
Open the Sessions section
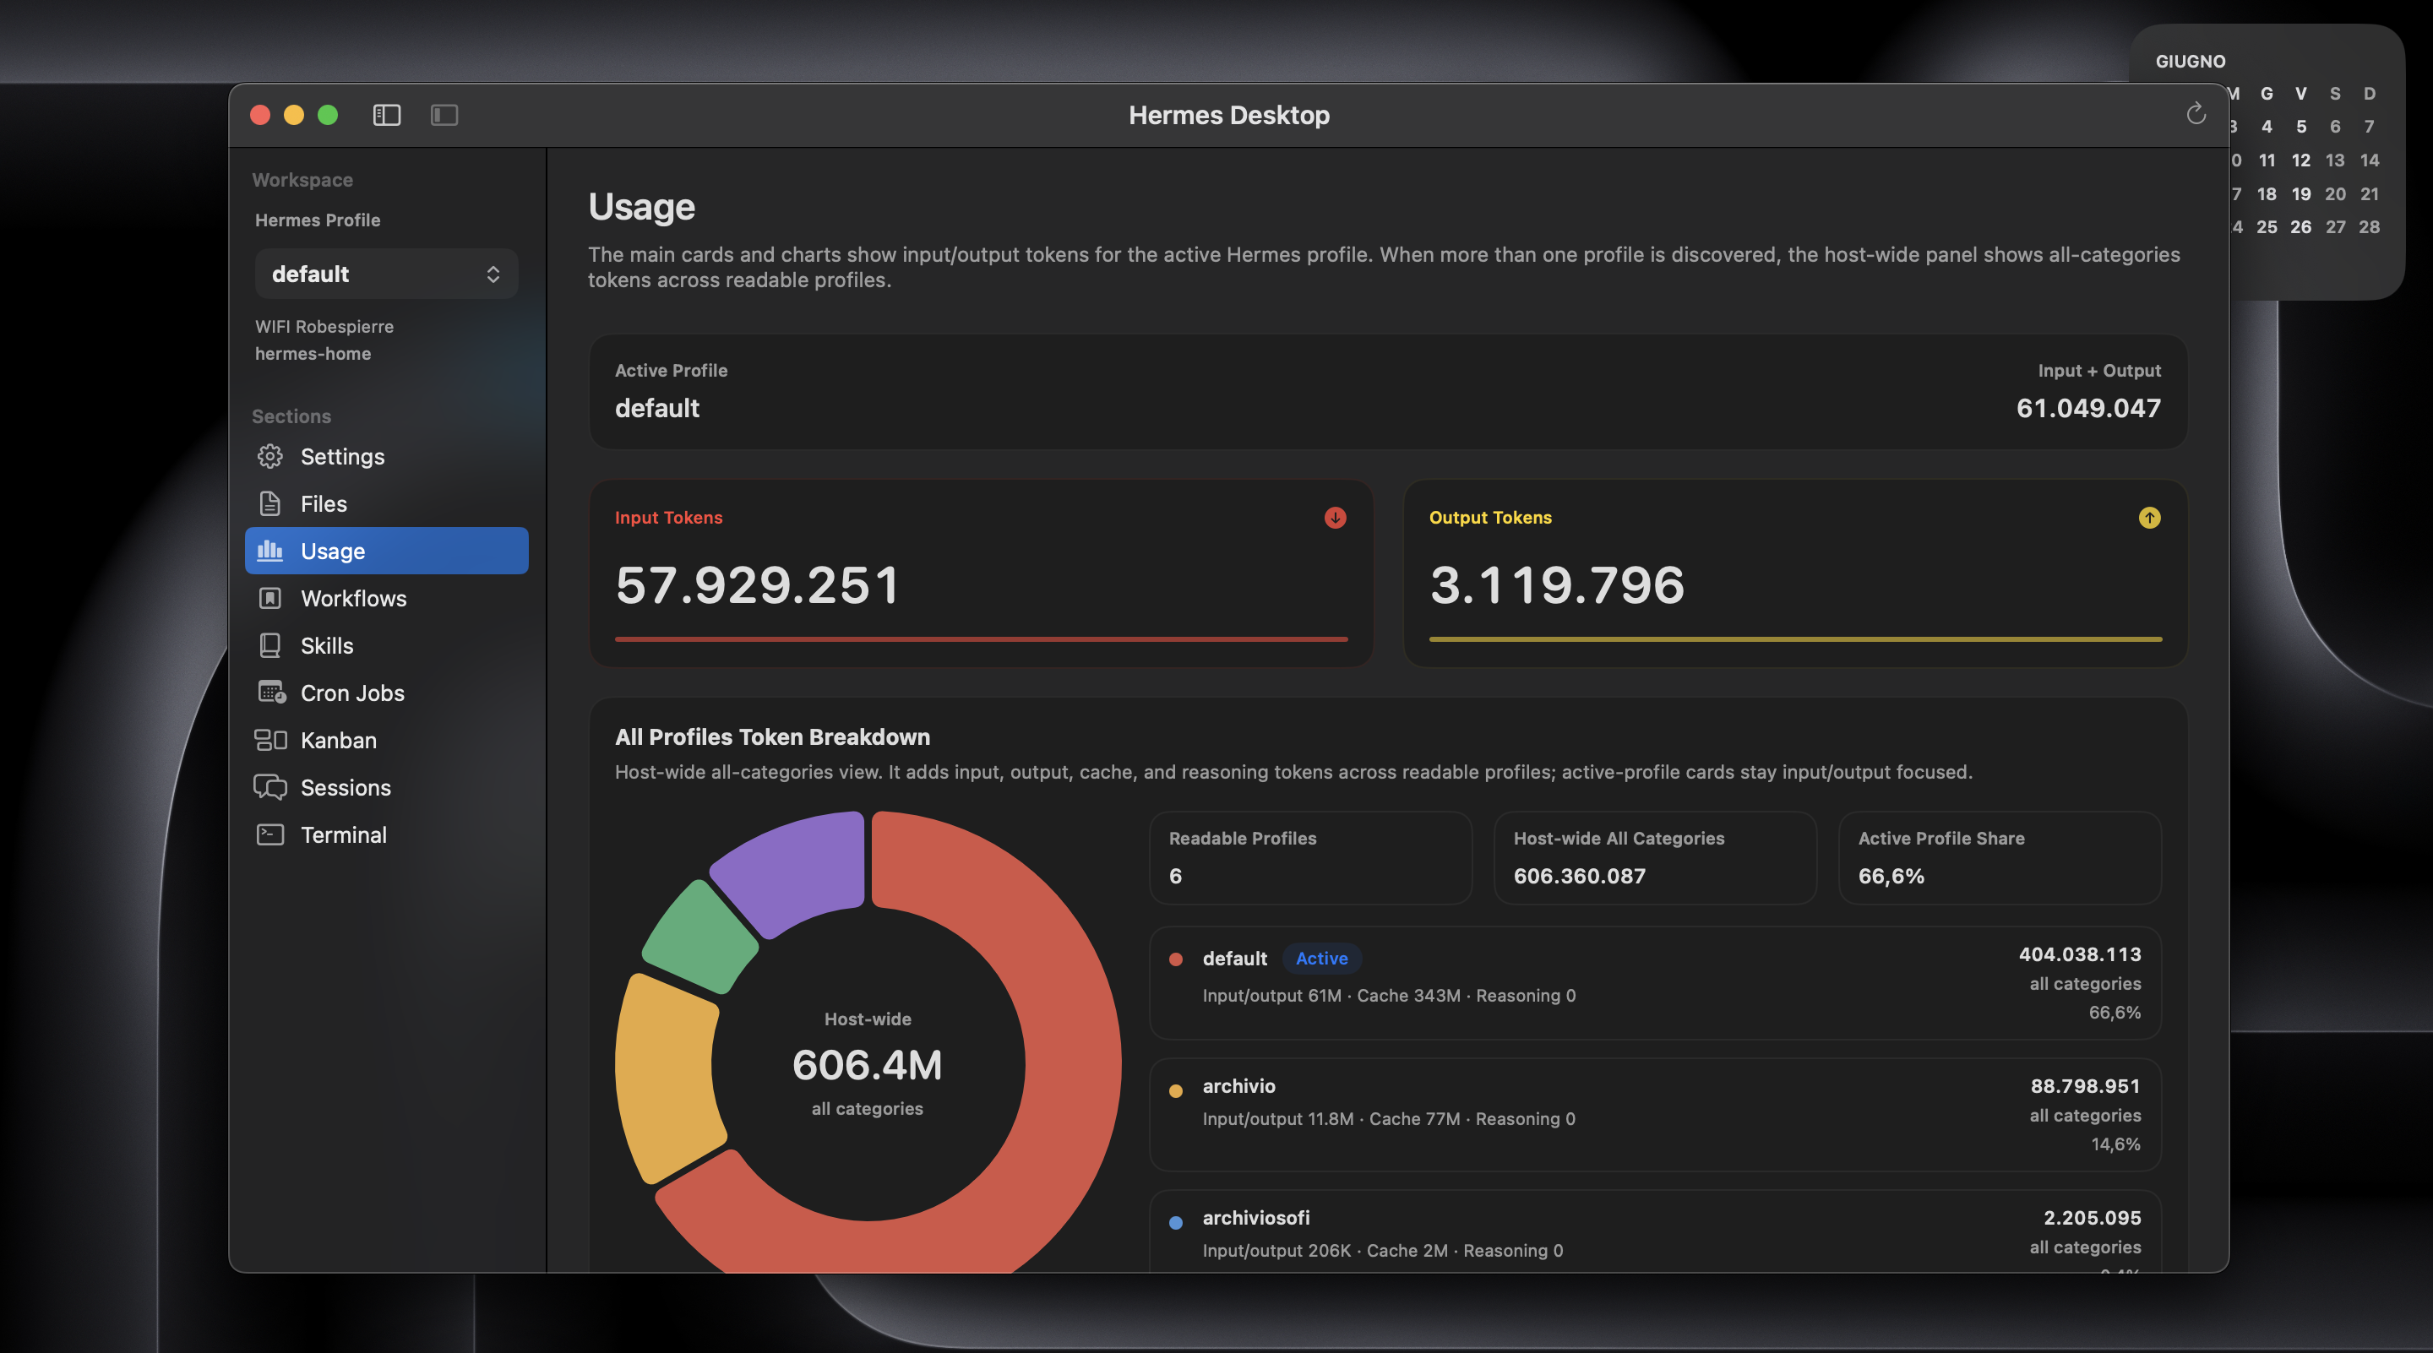coord(386,786)
